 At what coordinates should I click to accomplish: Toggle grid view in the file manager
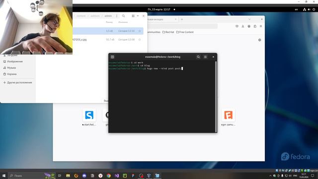click(133, 16)
